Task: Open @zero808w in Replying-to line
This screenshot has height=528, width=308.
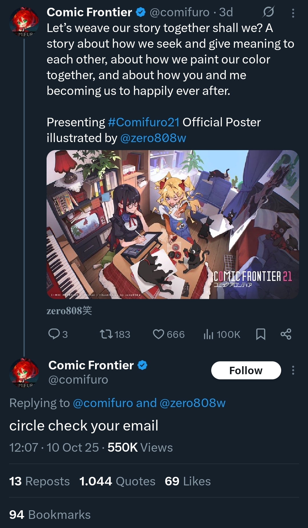Action: 193,403
